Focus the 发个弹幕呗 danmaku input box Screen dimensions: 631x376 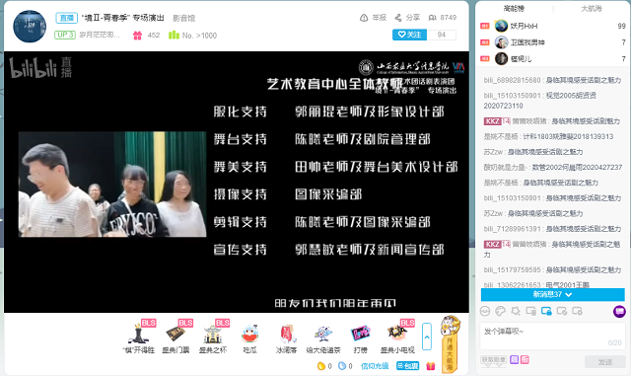coord(552,337)
